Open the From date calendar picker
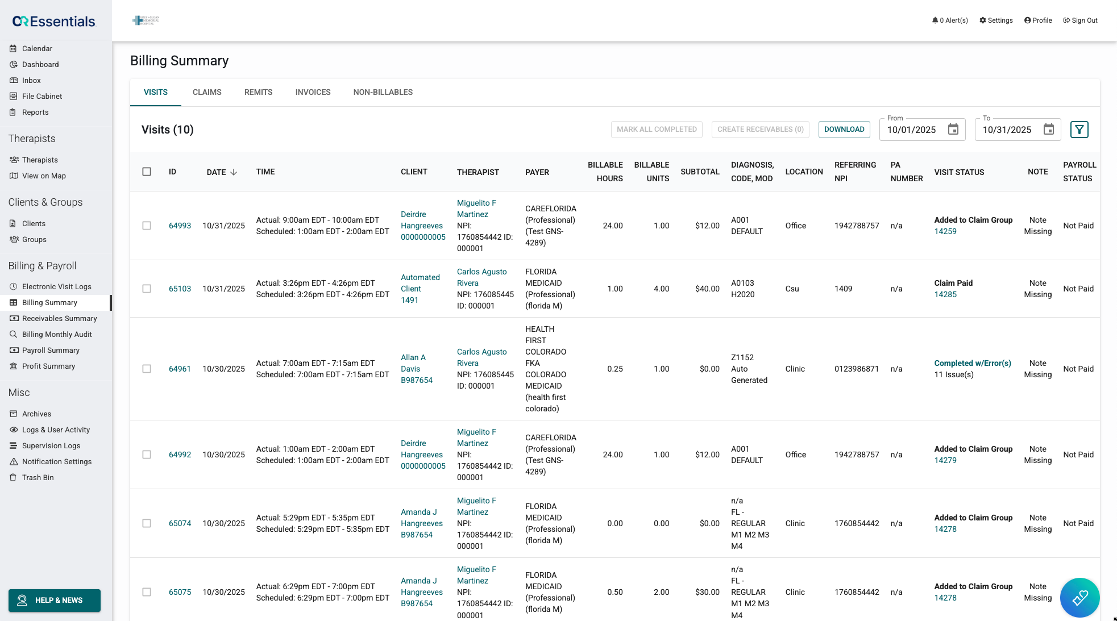Viewport: 1117px width, 621px height. [x=953, y=130]
